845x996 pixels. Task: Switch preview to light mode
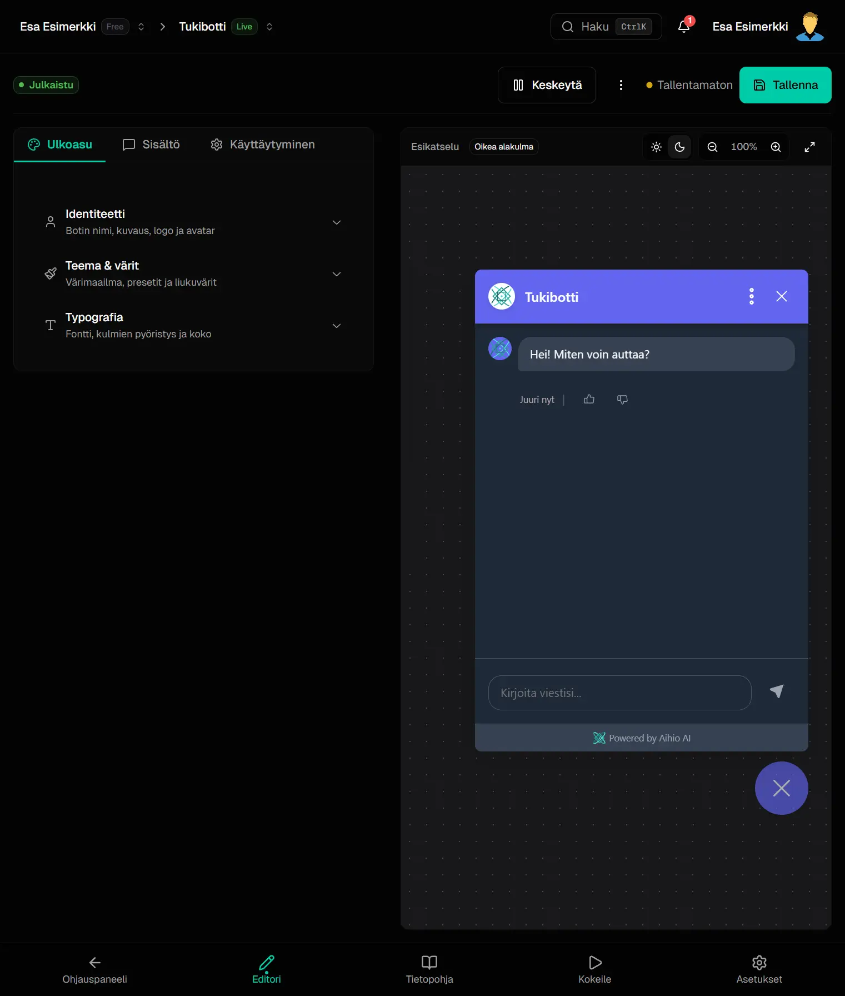coord(656,147)
